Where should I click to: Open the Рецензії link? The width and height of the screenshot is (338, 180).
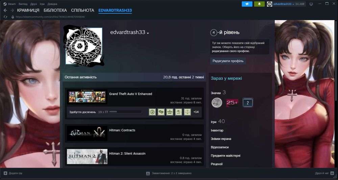(x=217, y=164)
